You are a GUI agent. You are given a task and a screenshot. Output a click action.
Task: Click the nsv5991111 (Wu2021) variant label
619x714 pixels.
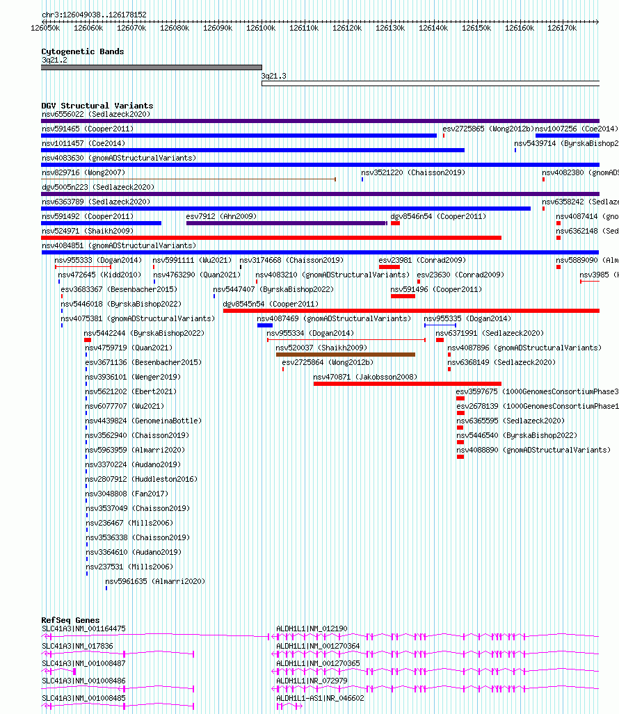point(192,260)
